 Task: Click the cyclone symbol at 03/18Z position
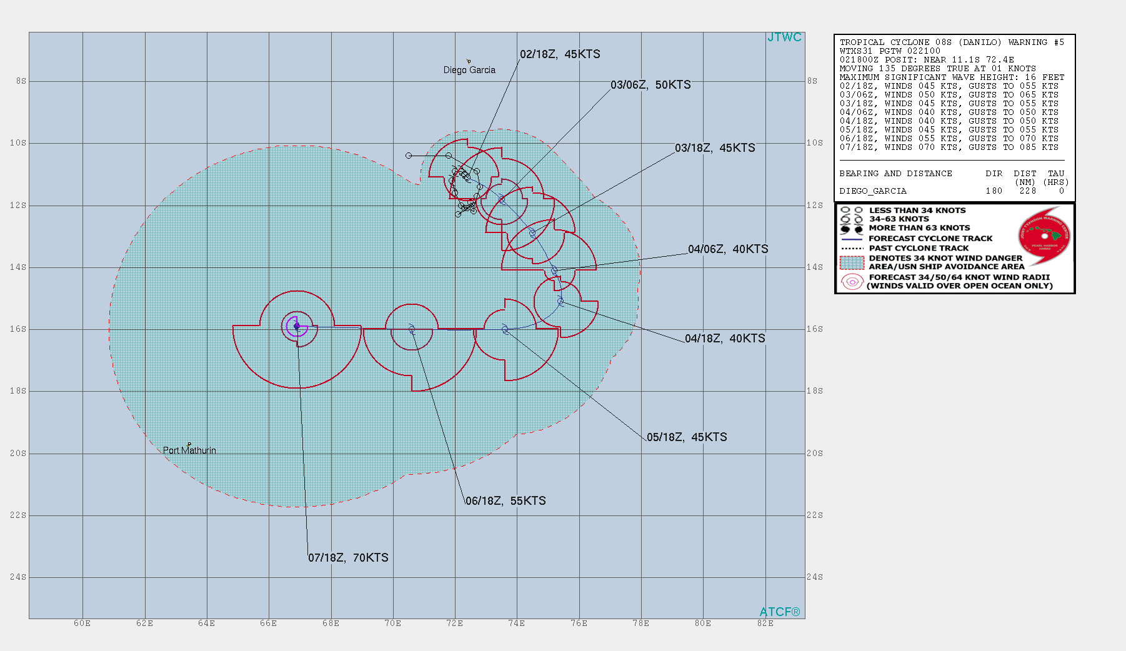[532, 232]
